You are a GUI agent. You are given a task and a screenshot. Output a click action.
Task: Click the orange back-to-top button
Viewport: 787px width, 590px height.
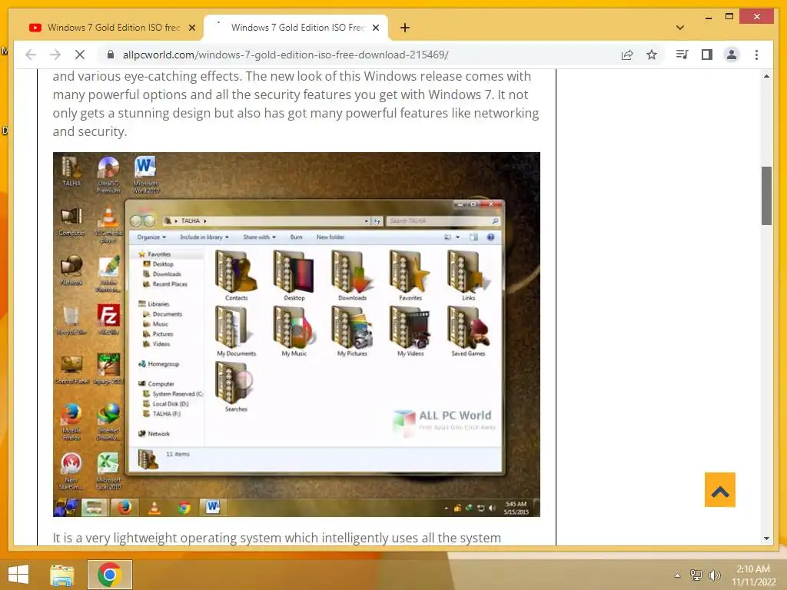tap(719, 489)
